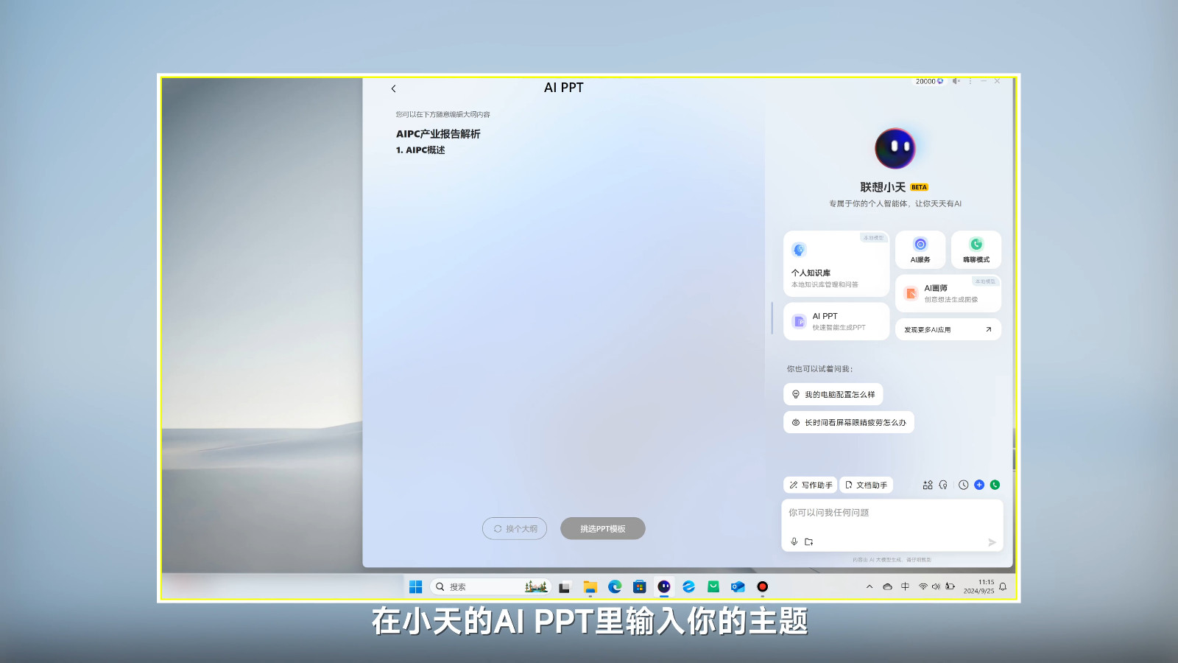The image size is (1178, 663).
Task: Click the 联想小天 avatar logo
Action: pyautogui.click(x=895, y=148)
